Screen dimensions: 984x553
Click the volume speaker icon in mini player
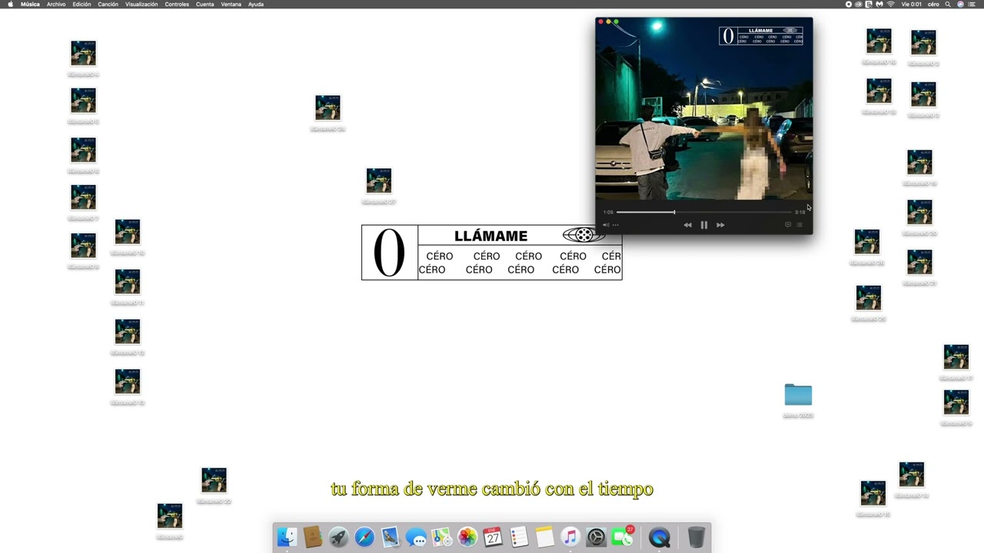[x=606, y=225]
